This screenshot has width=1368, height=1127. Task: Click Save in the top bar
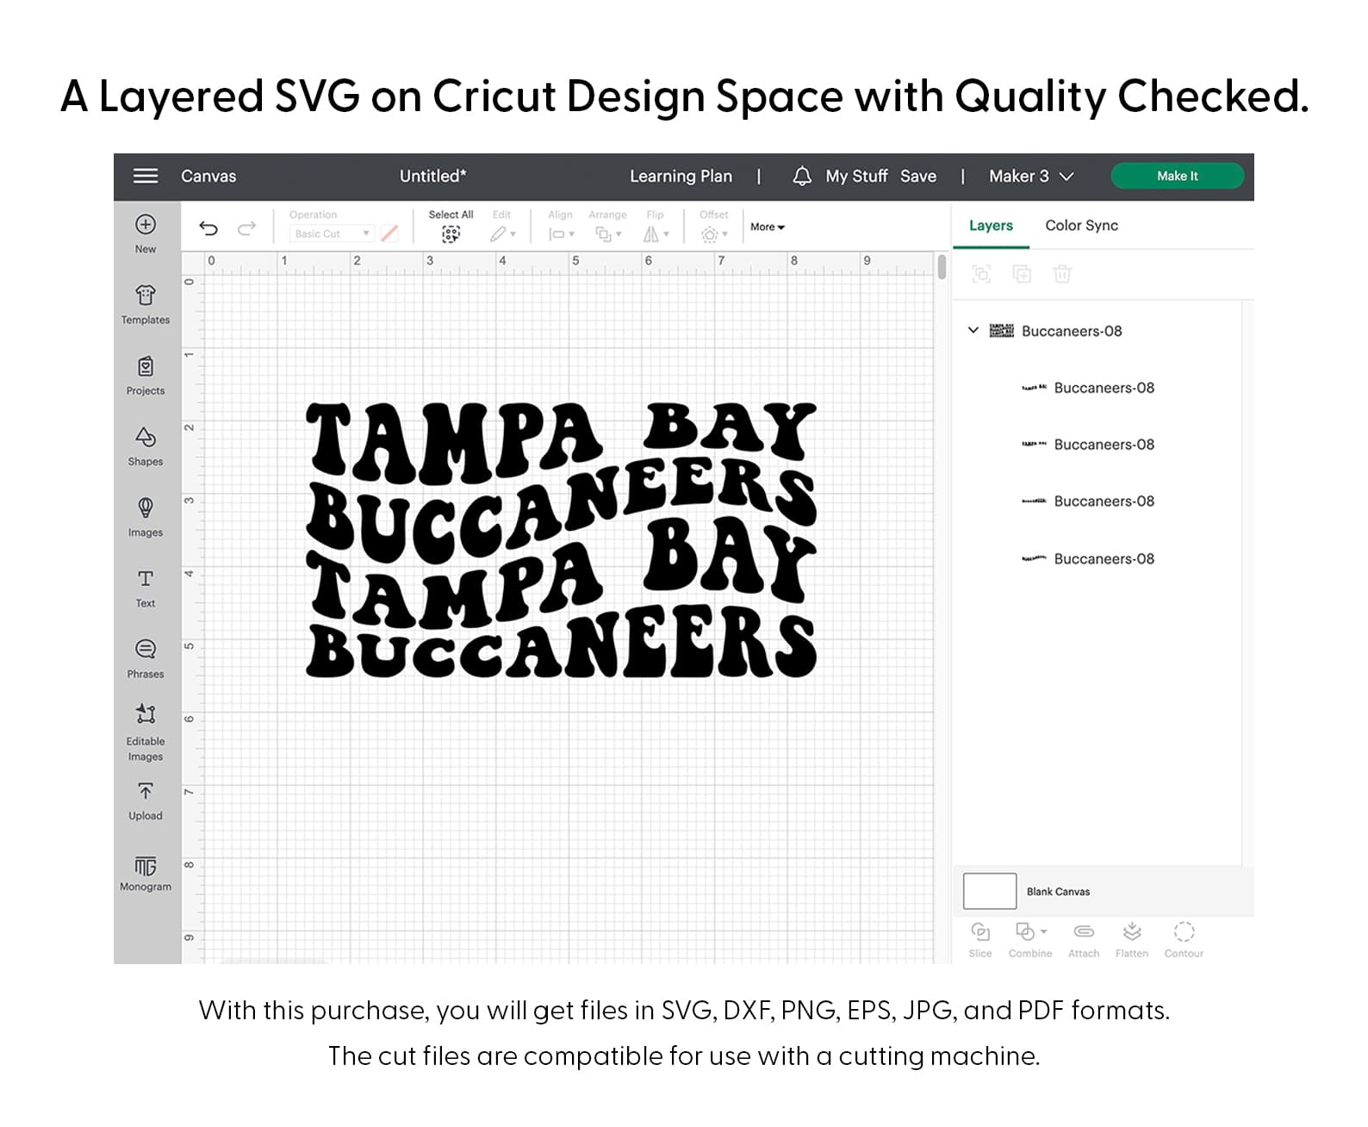pos(917,176)
